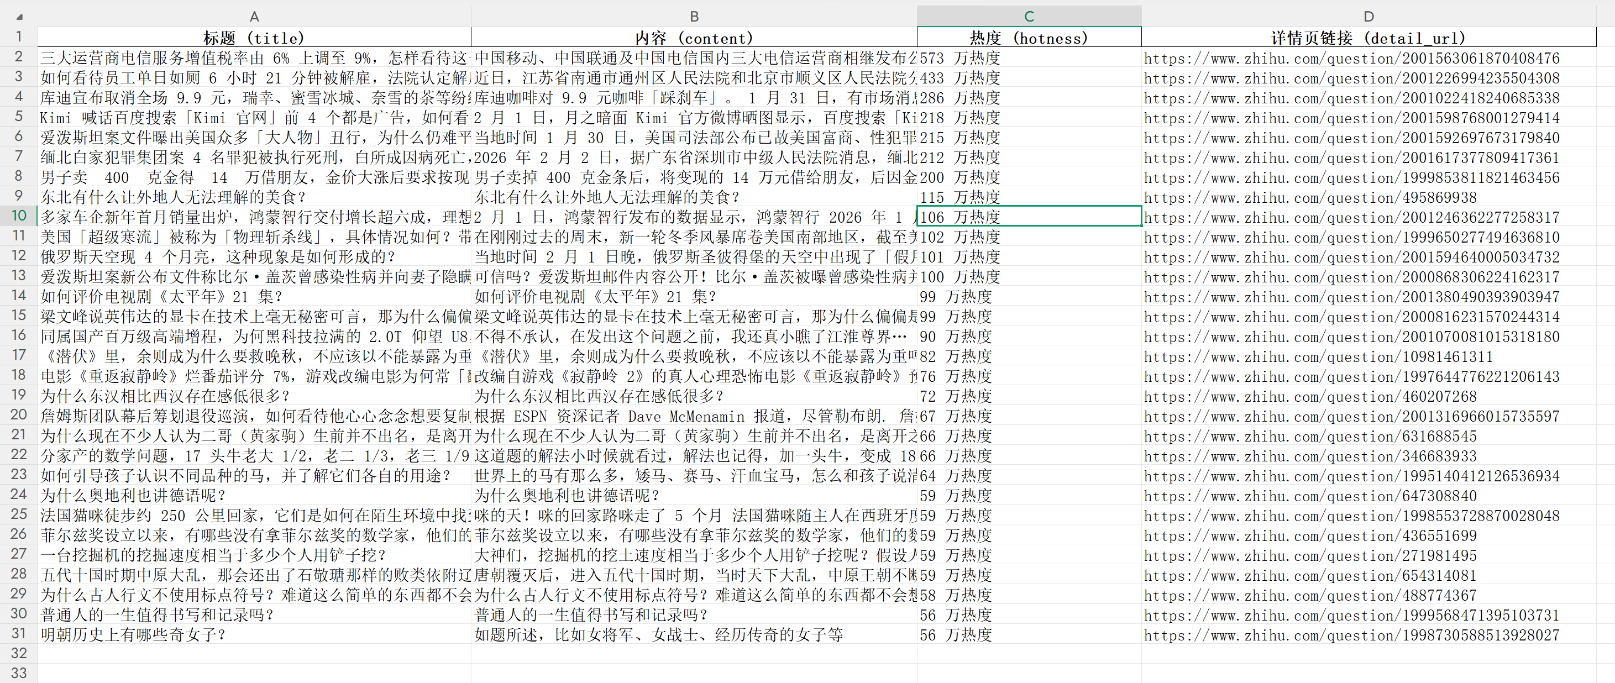1615x683 pixels.
Task: Click the 标题 (title) header cell
Action: tap(254, 38)
